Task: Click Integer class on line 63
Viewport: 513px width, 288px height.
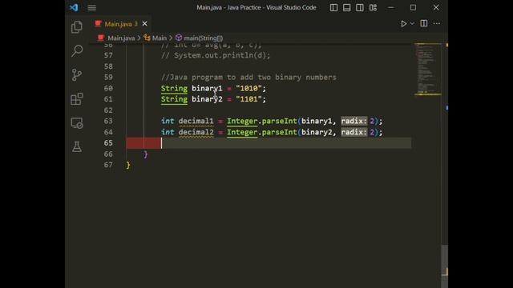Action: (x=242, y=121)
